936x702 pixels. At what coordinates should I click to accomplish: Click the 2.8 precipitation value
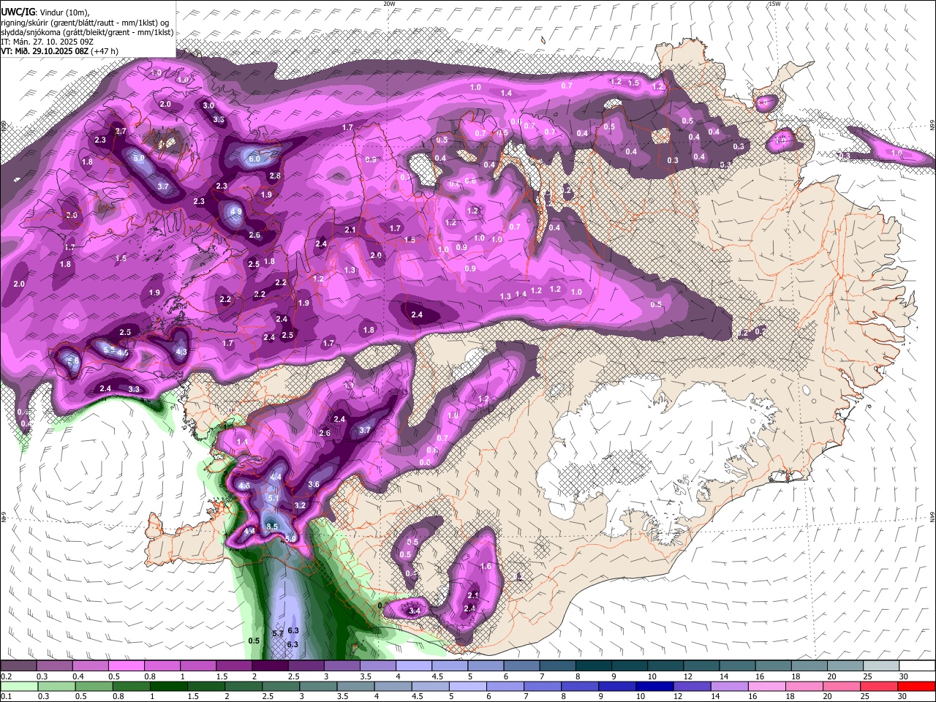coord(275,176)
